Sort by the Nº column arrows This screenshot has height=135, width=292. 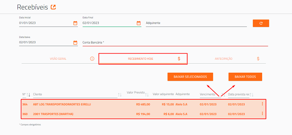coord(28,94)
